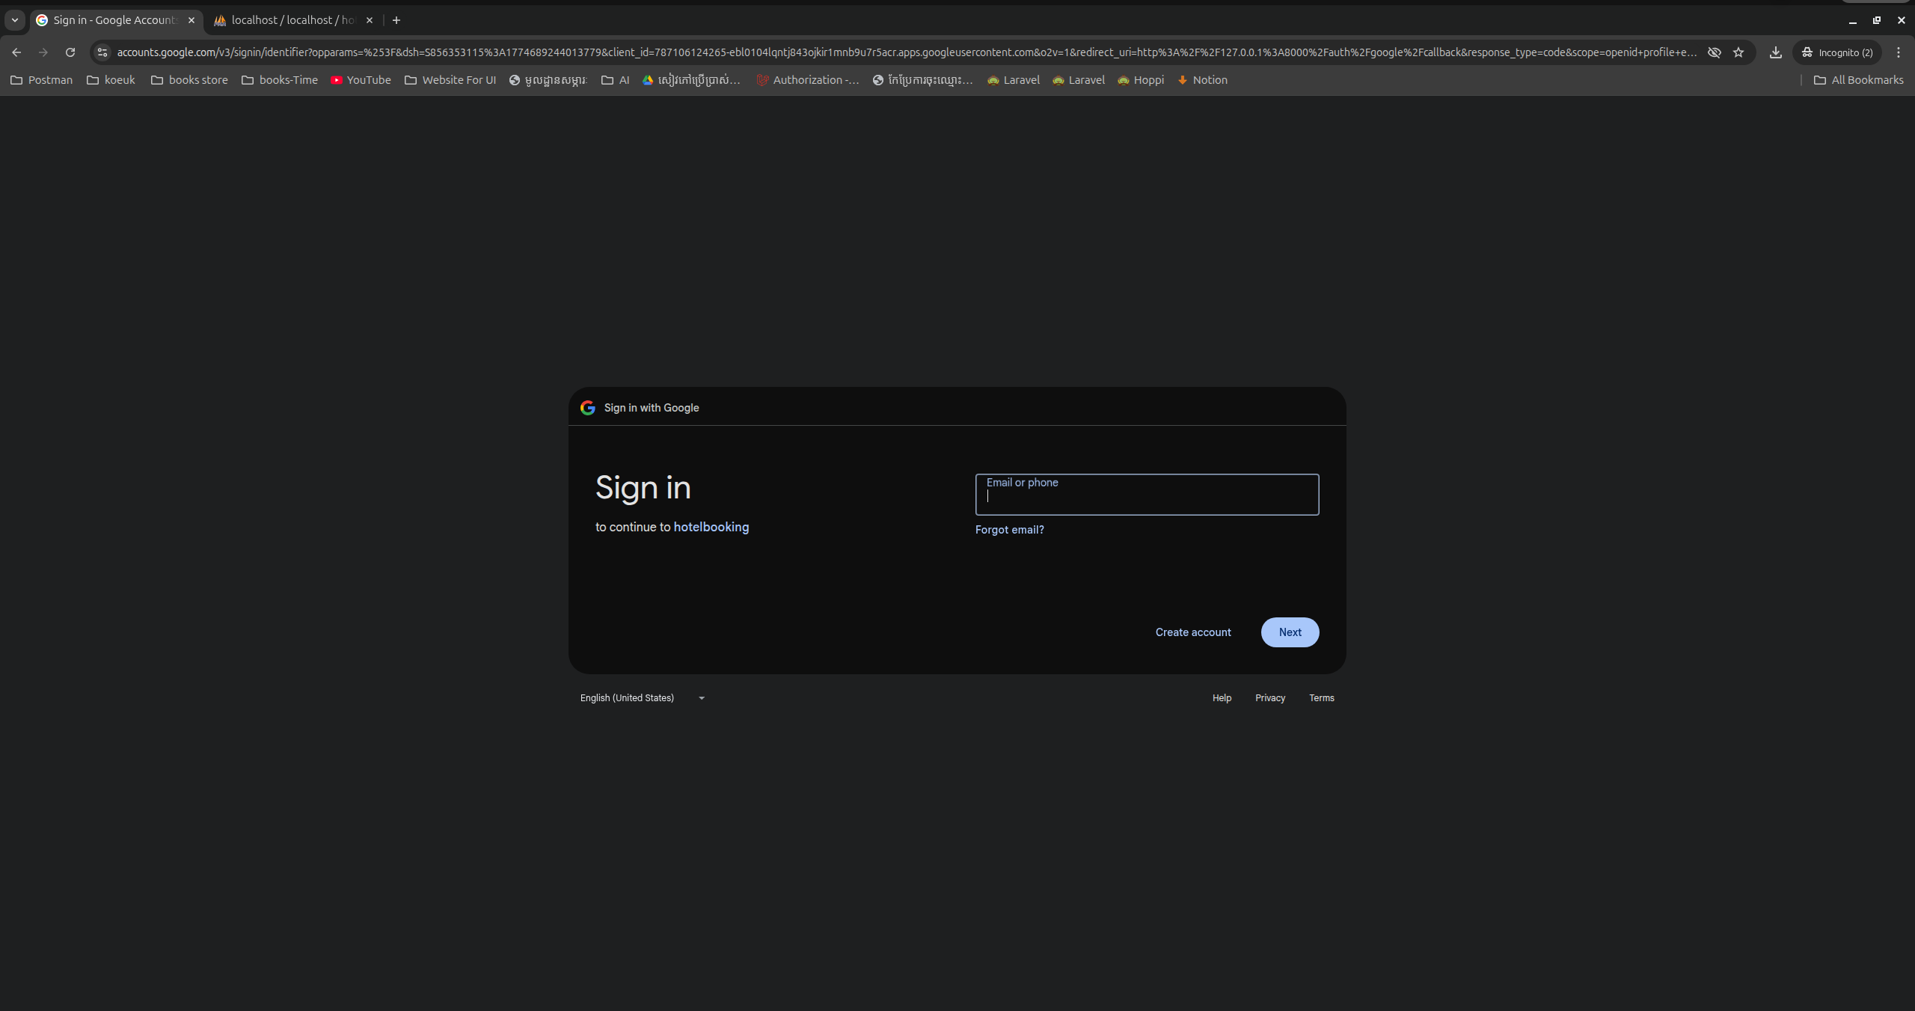Minimize the Chrome window

pos(1853,21)
